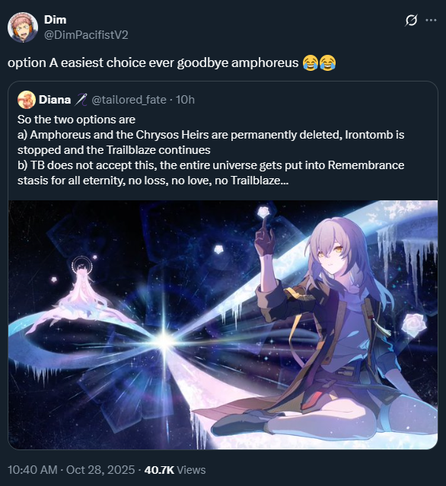The image size is (446, 486).
Task: Click the Diana display name
Action: (55, 100)
